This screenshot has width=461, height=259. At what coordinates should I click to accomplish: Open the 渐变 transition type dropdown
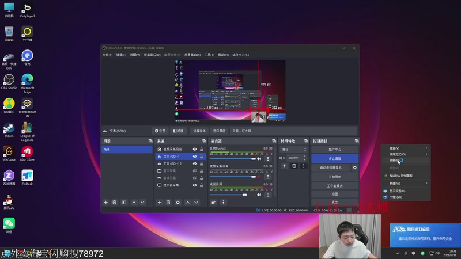pyautogui.click(x=293, y=150)
